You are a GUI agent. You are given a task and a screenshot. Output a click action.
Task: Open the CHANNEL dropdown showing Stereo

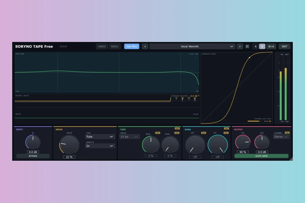281,137
